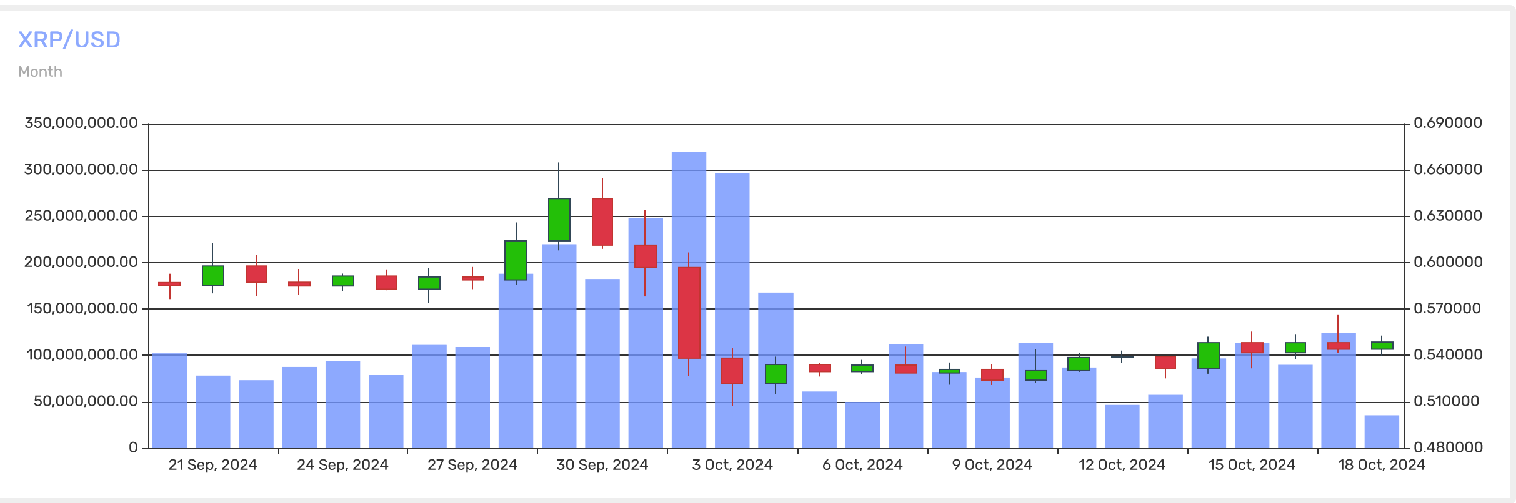The height and width of the screenshot is (503, 1516).
Task: Click the 300,000,000.00 volume axis label
Action: [x=81, y=170]
